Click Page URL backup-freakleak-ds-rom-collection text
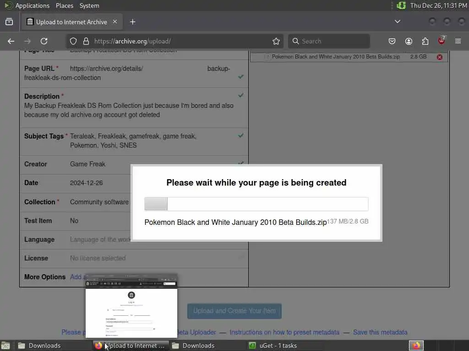This screenshot has width=469, height=351. (127, 73)
